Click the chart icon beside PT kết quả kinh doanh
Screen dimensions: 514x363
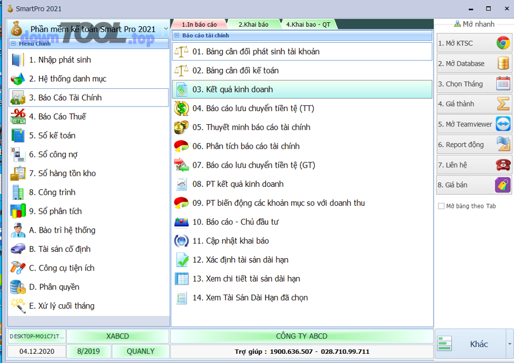[x=181, y=184]
